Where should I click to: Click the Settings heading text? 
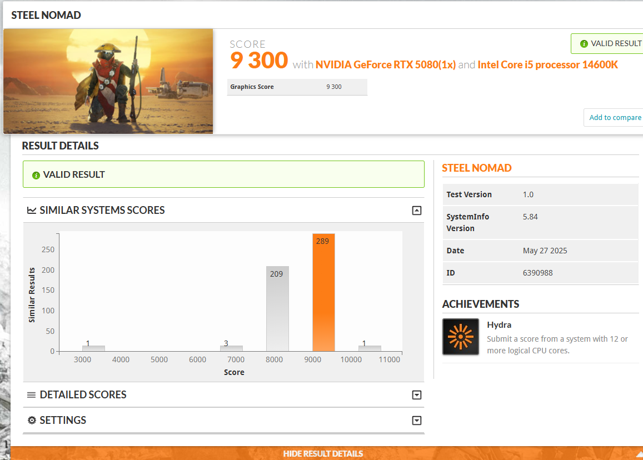coord(63,420)
